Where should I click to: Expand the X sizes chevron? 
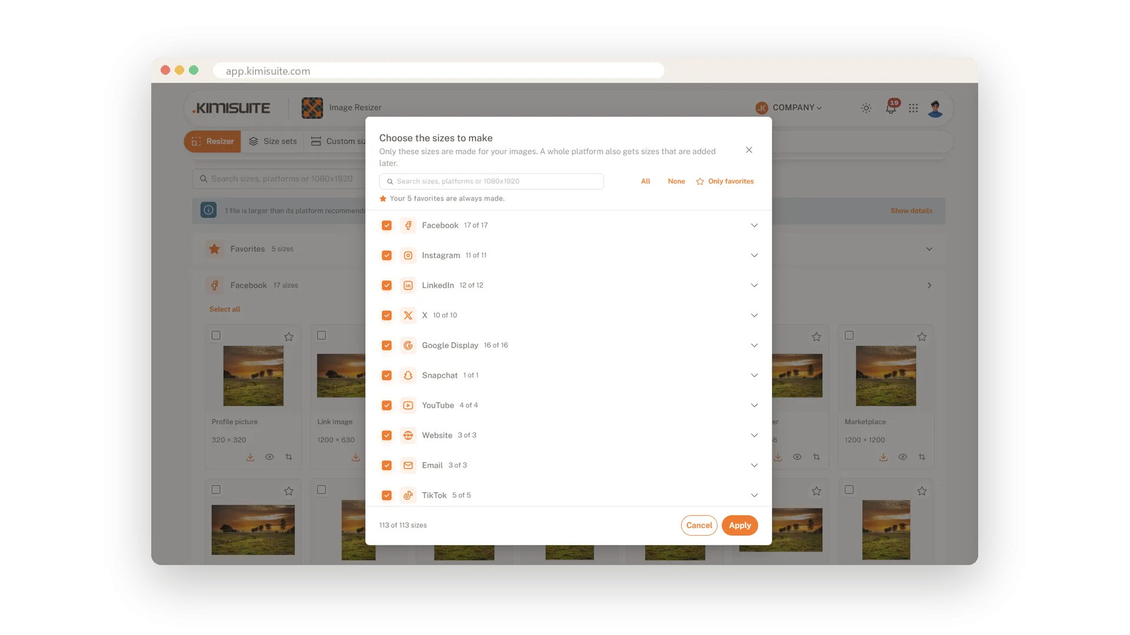754,315
